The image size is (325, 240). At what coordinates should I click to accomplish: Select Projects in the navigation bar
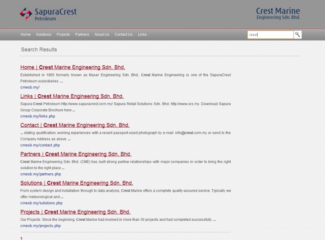(x=63, y=35)
